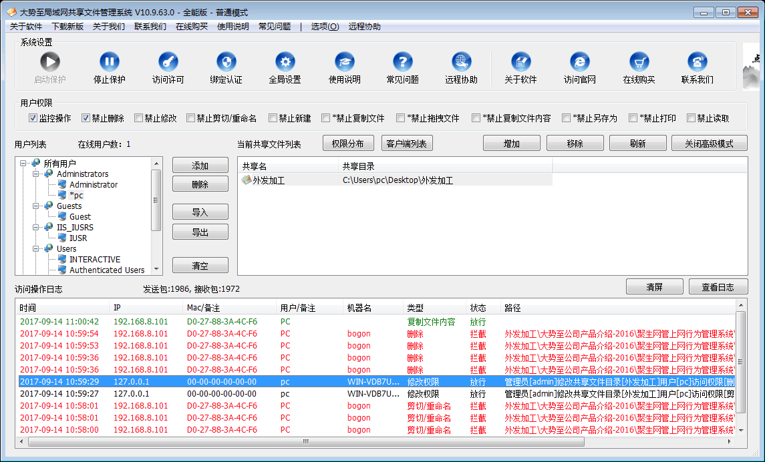Click the access log horizontal scrollbar
The image size is (765, 462).
tap(306, 442)
